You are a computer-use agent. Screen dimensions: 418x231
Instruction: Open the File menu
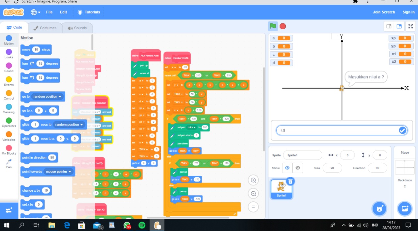[x=49, y=12]
